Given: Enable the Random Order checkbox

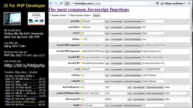Looking at the screenshot, I should click(x=50, y=15).
